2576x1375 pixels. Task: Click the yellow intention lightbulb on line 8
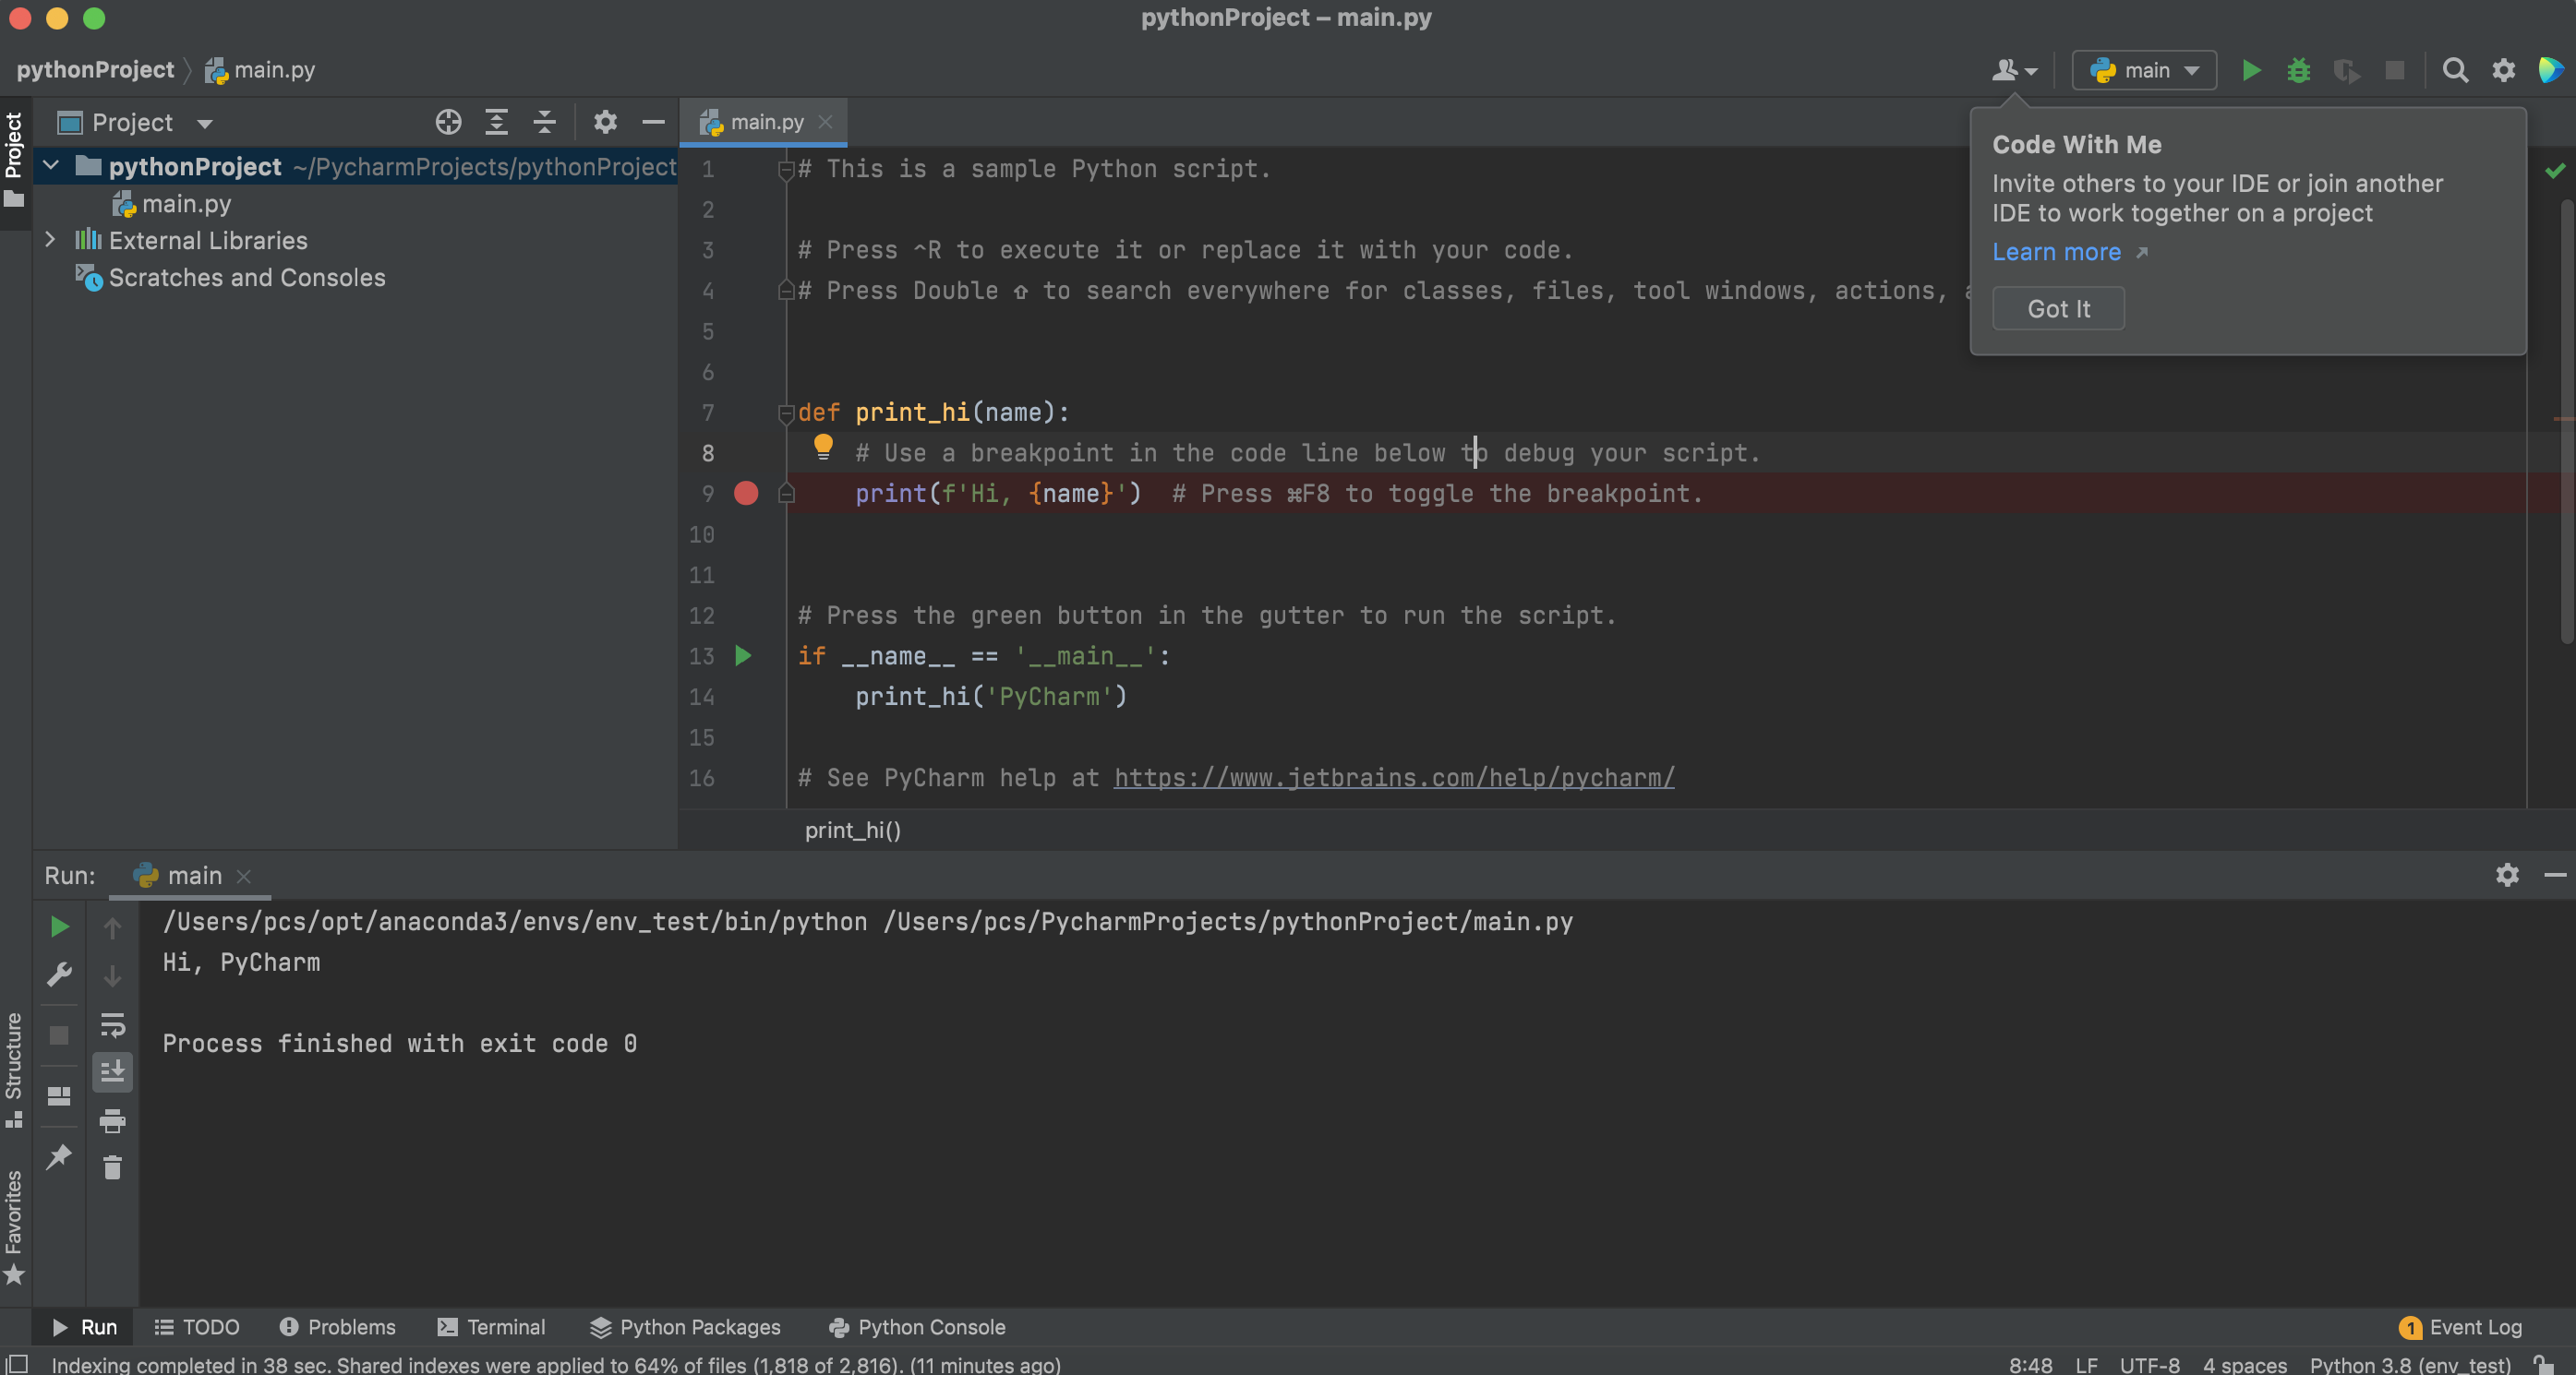(x=822, y=446)
